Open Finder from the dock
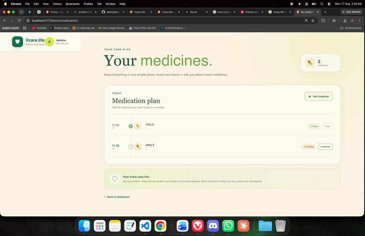 pyautogui.click(x=84, y=226)
